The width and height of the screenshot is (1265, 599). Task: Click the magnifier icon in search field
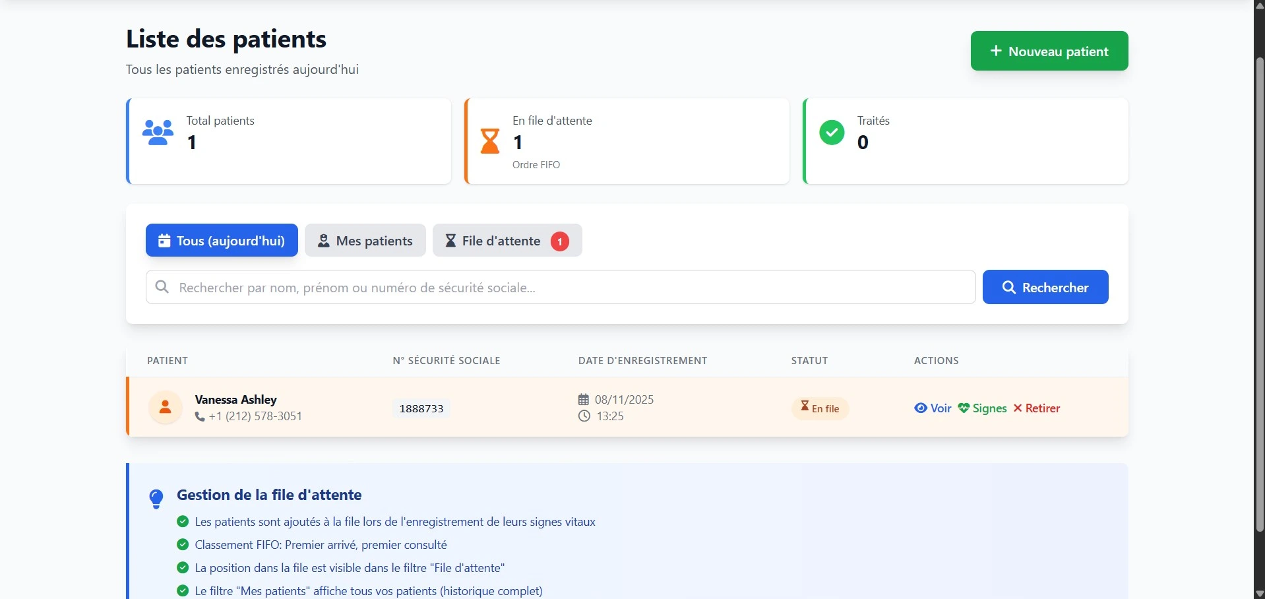(162, 287)
